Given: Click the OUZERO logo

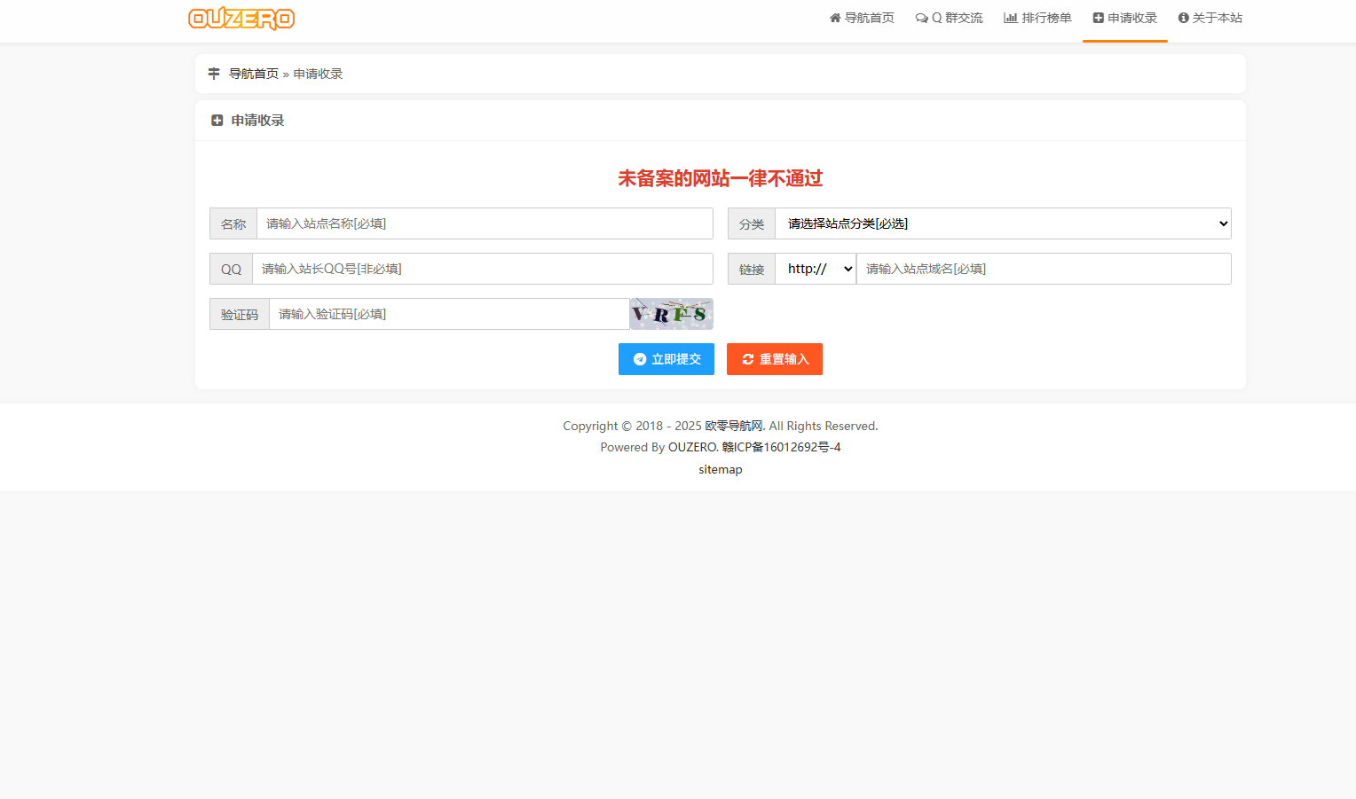Looking at the screenshot, I should [241, 19].
